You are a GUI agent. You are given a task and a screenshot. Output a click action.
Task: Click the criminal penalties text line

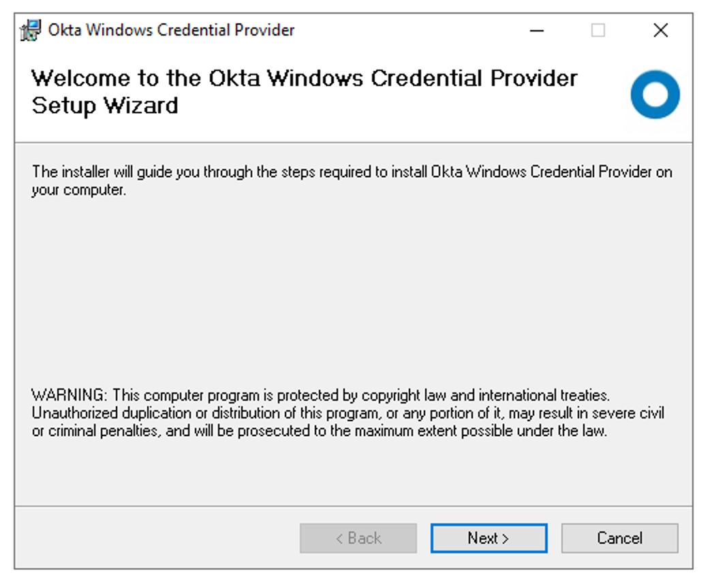click(320, 431)
